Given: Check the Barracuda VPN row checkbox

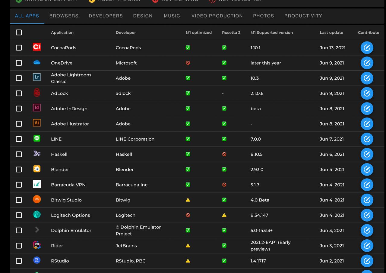Looking at the screenshot, I should [x=19, y=185].
